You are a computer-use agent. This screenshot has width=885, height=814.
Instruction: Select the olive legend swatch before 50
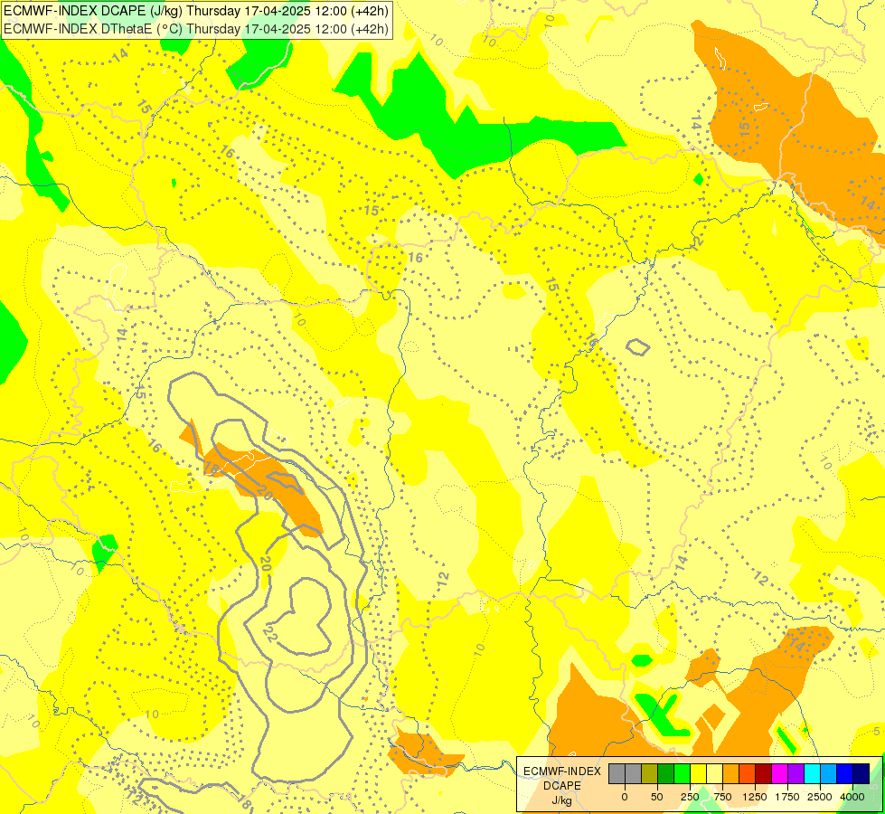pos(650,774)
